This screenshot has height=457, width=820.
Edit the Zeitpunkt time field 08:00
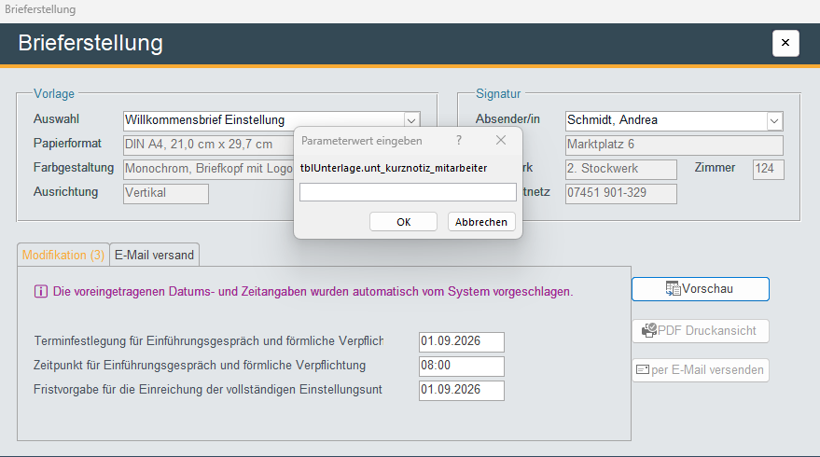tap(461, 366)
